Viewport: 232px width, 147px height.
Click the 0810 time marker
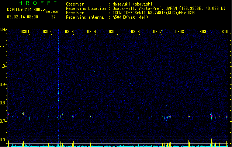(224, 32)
